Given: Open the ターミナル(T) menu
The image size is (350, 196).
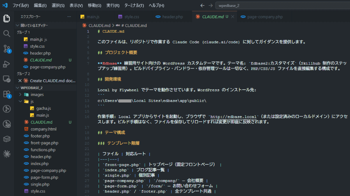Looking at the screenshot, I should pyautogui.click(x=134, y=5).
